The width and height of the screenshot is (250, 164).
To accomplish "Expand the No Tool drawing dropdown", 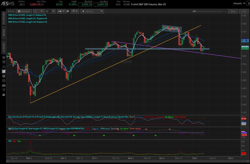I will [x=92, y=11].
